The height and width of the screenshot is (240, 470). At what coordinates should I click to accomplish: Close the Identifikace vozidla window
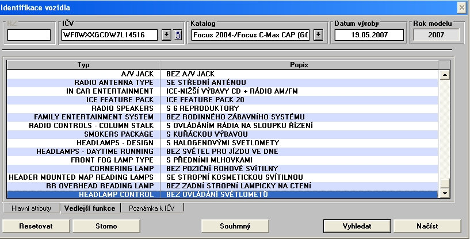(461, 7)
